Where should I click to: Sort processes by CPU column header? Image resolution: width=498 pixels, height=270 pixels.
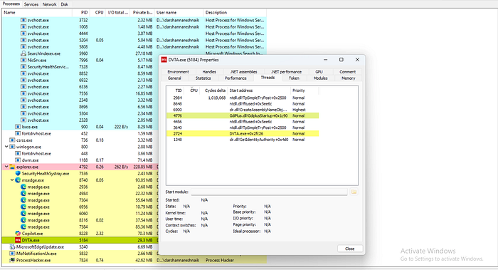(x=98, y=12)
